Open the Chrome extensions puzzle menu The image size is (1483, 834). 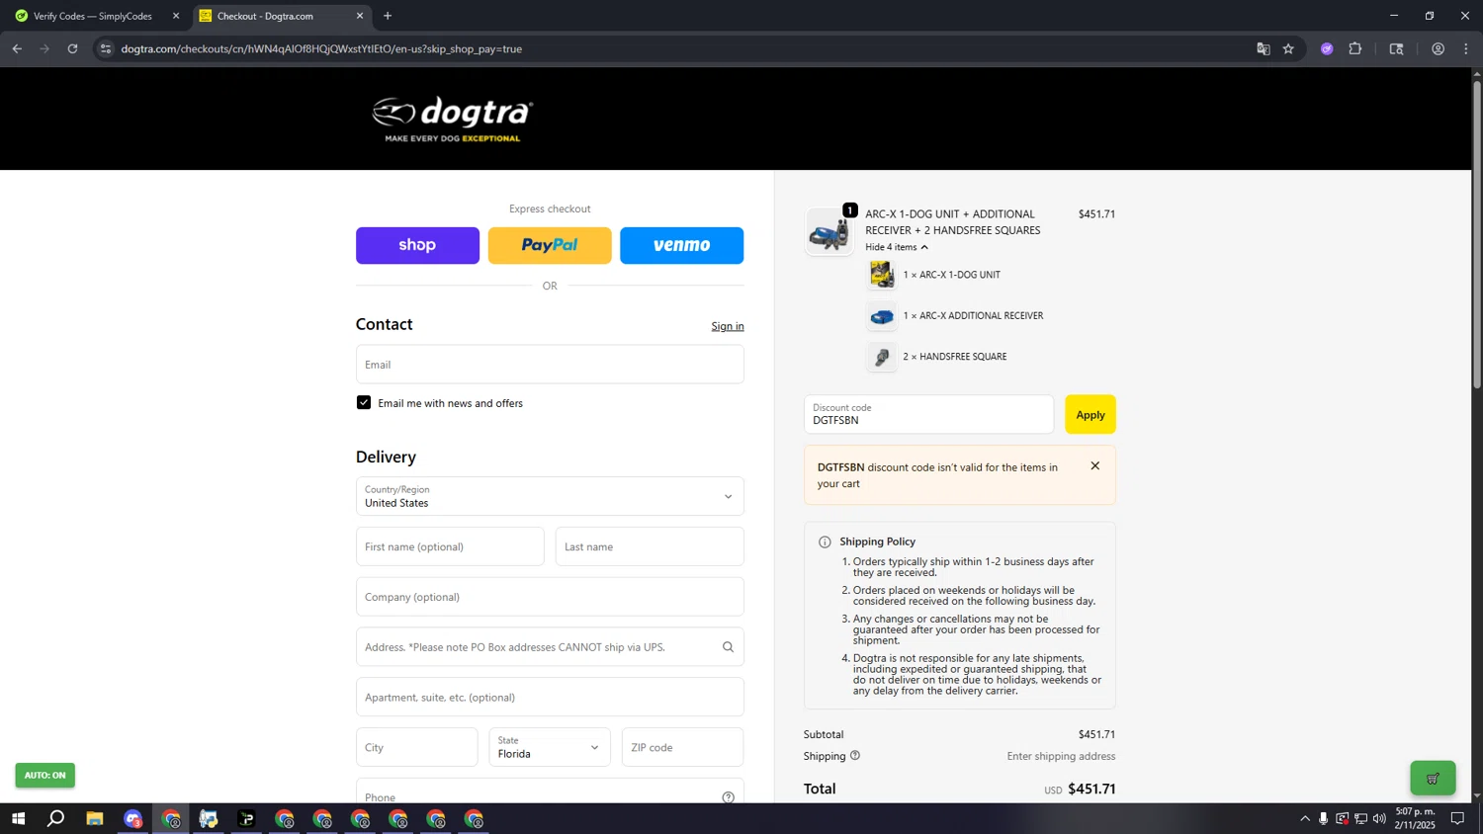[1355, 48]
